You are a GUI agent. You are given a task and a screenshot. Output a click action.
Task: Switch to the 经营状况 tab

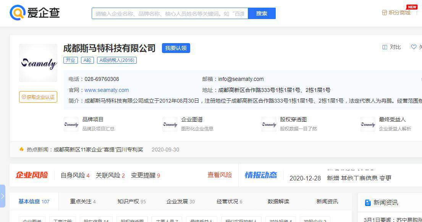[229, 201]
